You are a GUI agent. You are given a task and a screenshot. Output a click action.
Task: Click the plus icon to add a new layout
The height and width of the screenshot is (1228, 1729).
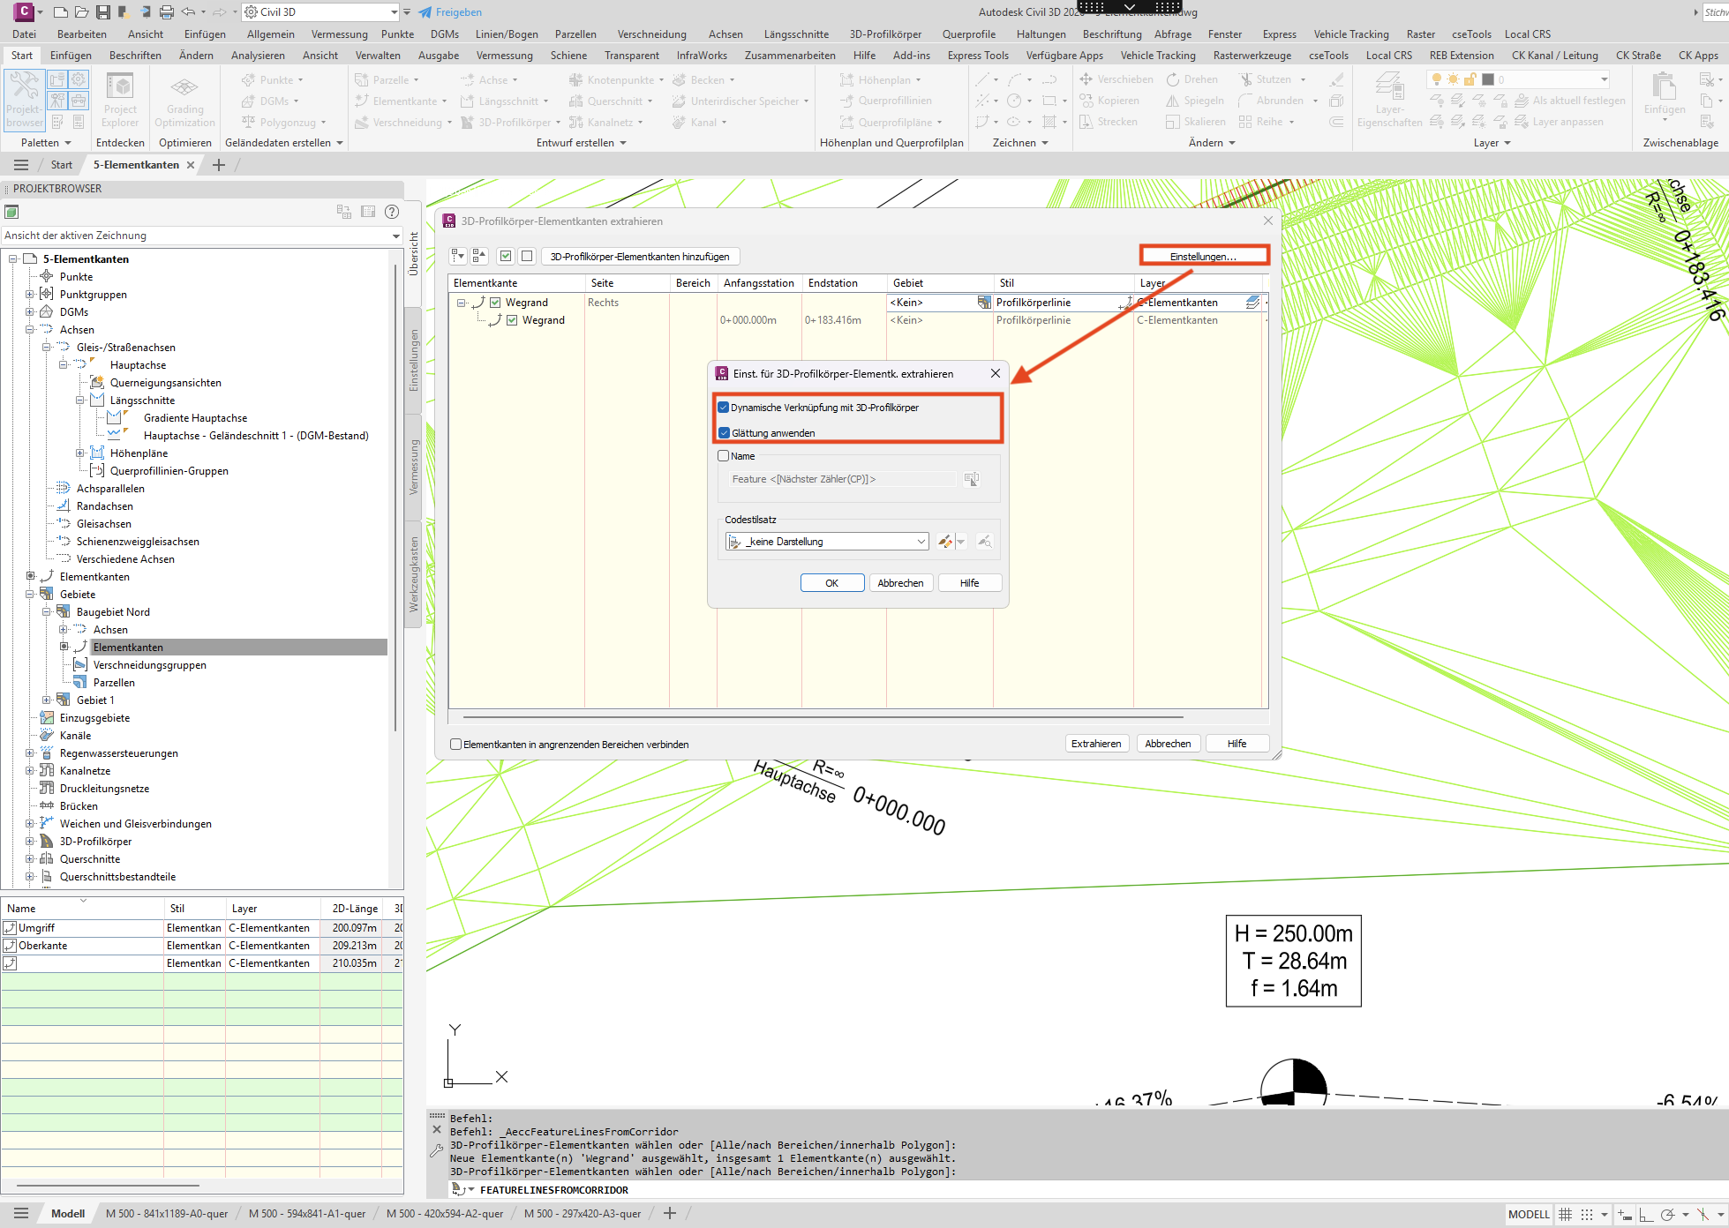click(670, 1214)
